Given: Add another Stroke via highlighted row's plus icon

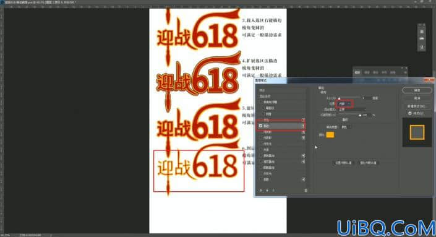Looking at the screenshot, I should pyautogui.click(x=303, y=126).
